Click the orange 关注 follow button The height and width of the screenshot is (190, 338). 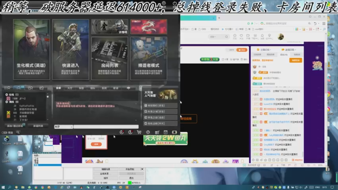coord(242,50)
